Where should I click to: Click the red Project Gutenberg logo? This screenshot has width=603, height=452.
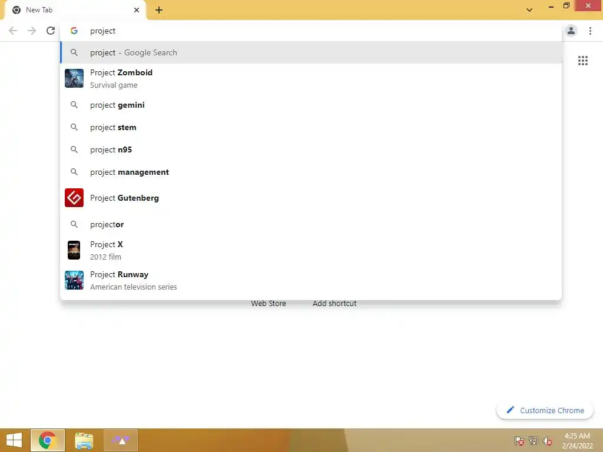[74, 198]
